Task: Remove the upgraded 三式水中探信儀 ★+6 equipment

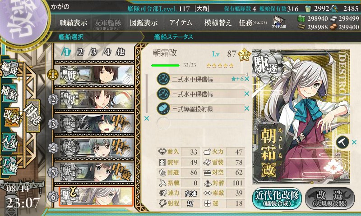Action: click(247, 79)
